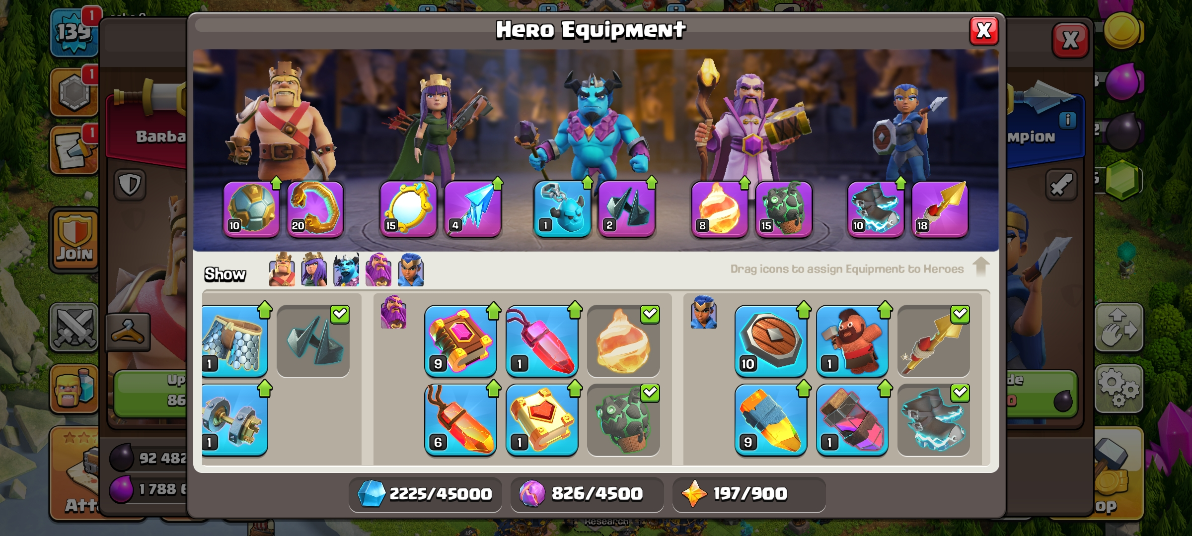Filter equipment by Grand Warden portrait
Screen dimensions: 1192x536
coord(378,269)
